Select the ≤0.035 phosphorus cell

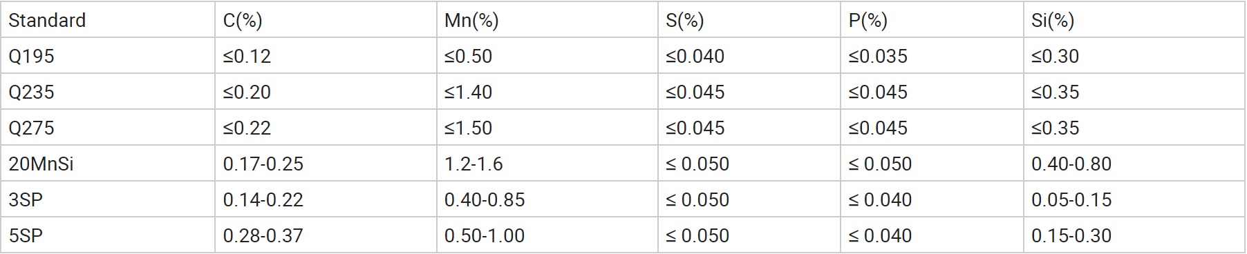click(x=932, y=56)
